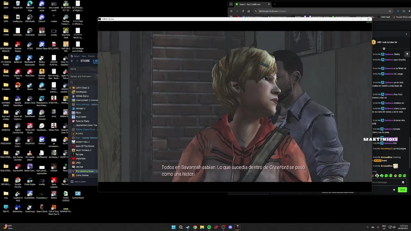Viewport: 411px width, 231px height.
Task: Open WeMod desktop shortcut
Action: (x=42, y=140)
